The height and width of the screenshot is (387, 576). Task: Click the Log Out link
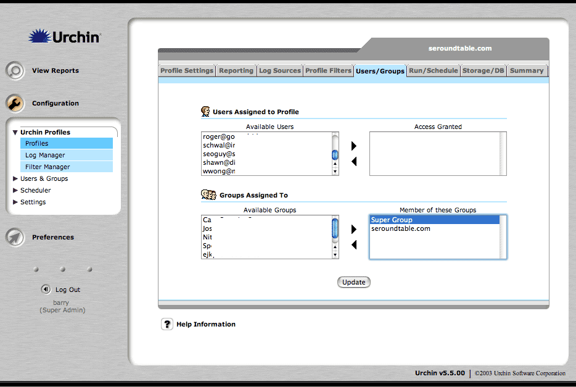tap(68, 289)
